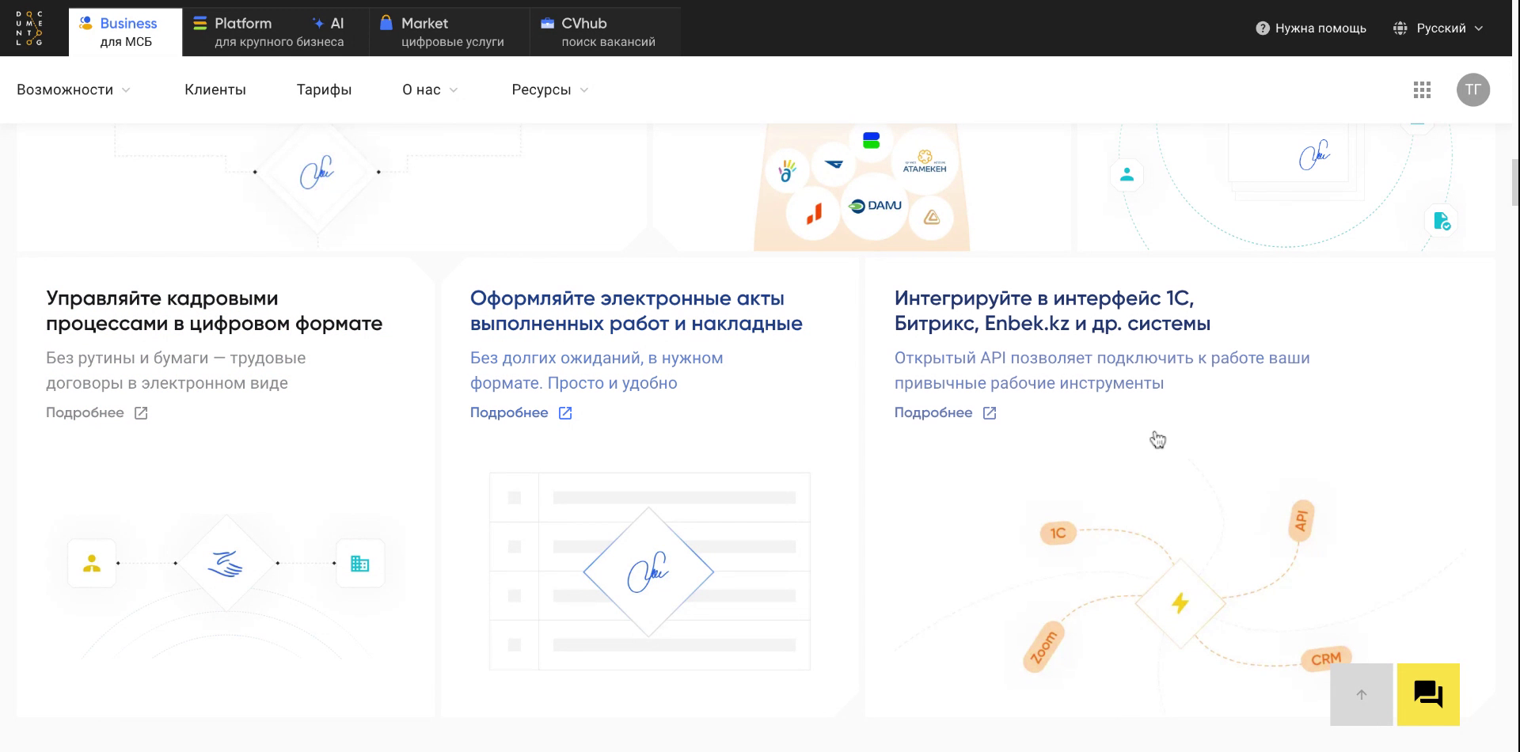Open the Русский language dropdown
This screenshot has height=752, width=1520.
tap(1441, 27)
